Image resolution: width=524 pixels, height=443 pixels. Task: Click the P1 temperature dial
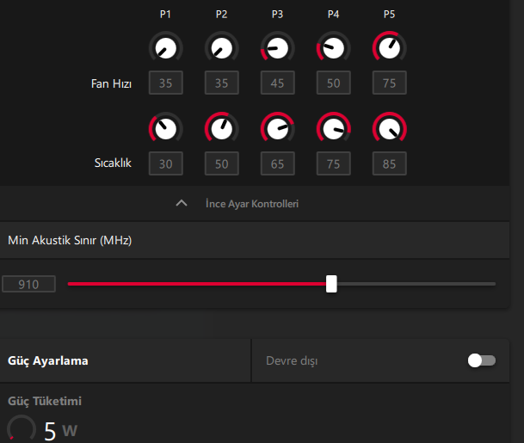pyautogui.click(x=166, y=129)
